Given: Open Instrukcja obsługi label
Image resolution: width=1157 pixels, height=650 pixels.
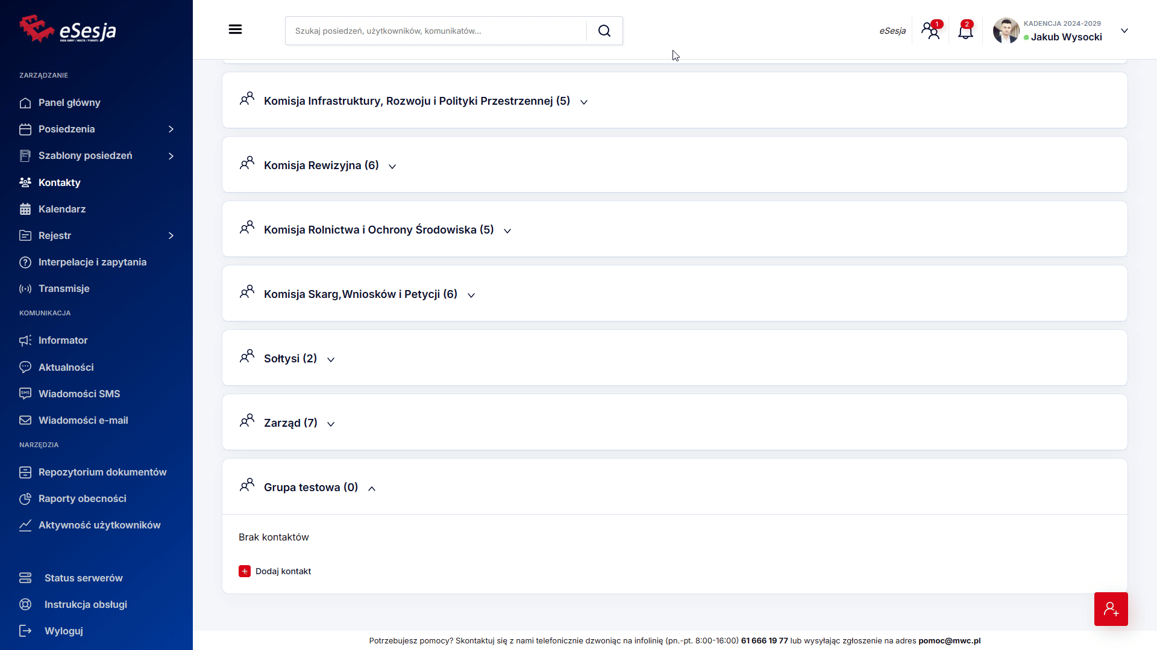Looking at the screenshot, I should [86, 604].
